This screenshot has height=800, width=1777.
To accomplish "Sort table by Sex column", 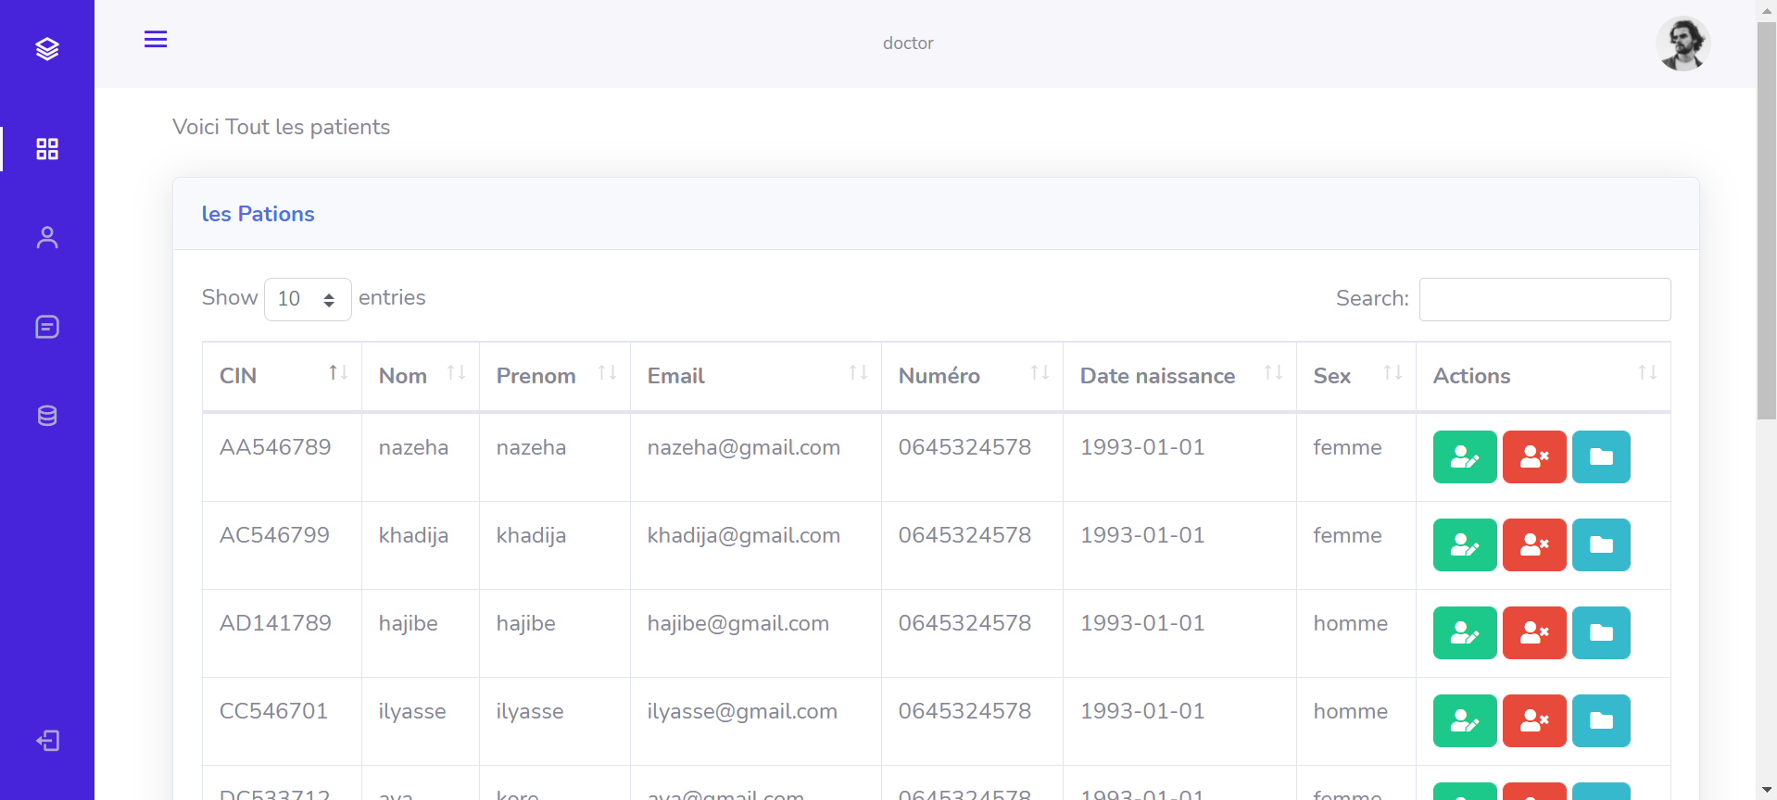I will tap(1356, 376).
